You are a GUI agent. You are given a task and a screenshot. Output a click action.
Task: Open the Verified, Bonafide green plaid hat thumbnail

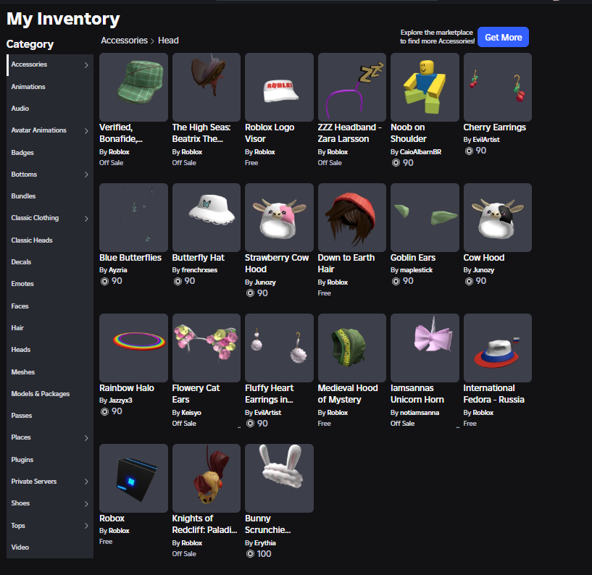133,87
